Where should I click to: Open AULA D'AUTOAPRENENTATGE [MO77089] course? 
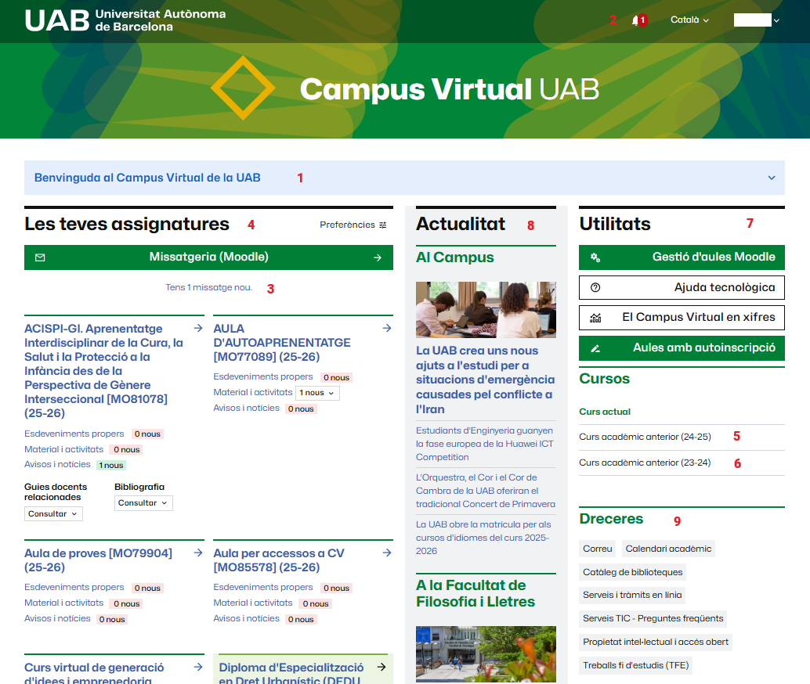281,343
